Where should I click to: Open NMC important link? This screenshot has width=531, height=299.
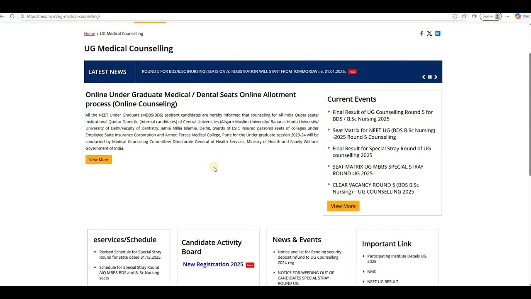click(x=372, y=272)
